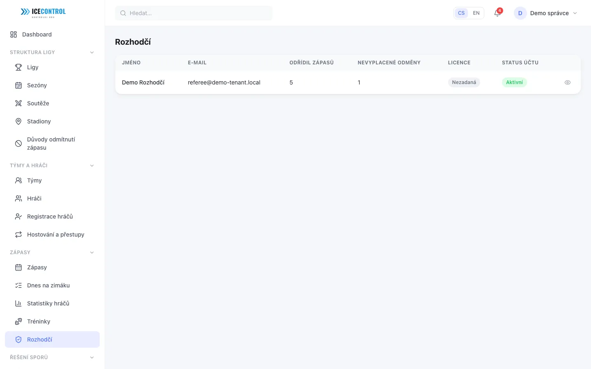This screenshot has height=369, width=591.
Task: Click the Statistiky hráčů bar chart icon
Action: pos(18,303)
